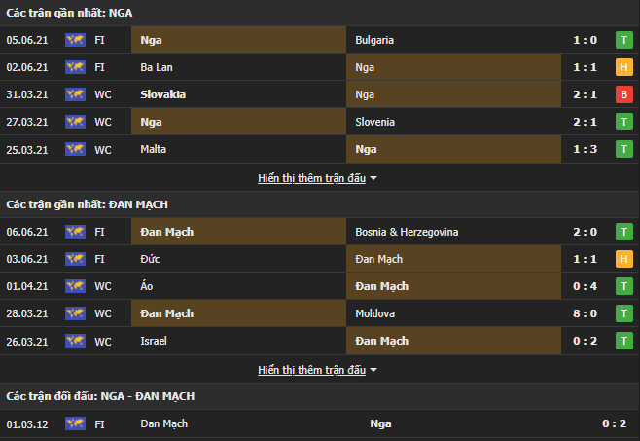Viewport: 640px width, 441px height.
Task: Click orange H badge on Ba Lan match
Action: pos(622,67)
